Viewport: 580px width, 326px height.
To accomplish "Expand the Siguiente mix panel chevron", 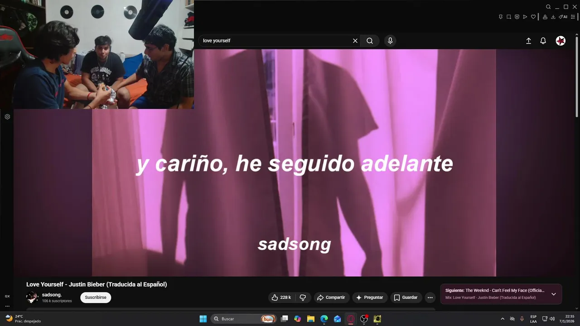I will (x=553, y=294).
